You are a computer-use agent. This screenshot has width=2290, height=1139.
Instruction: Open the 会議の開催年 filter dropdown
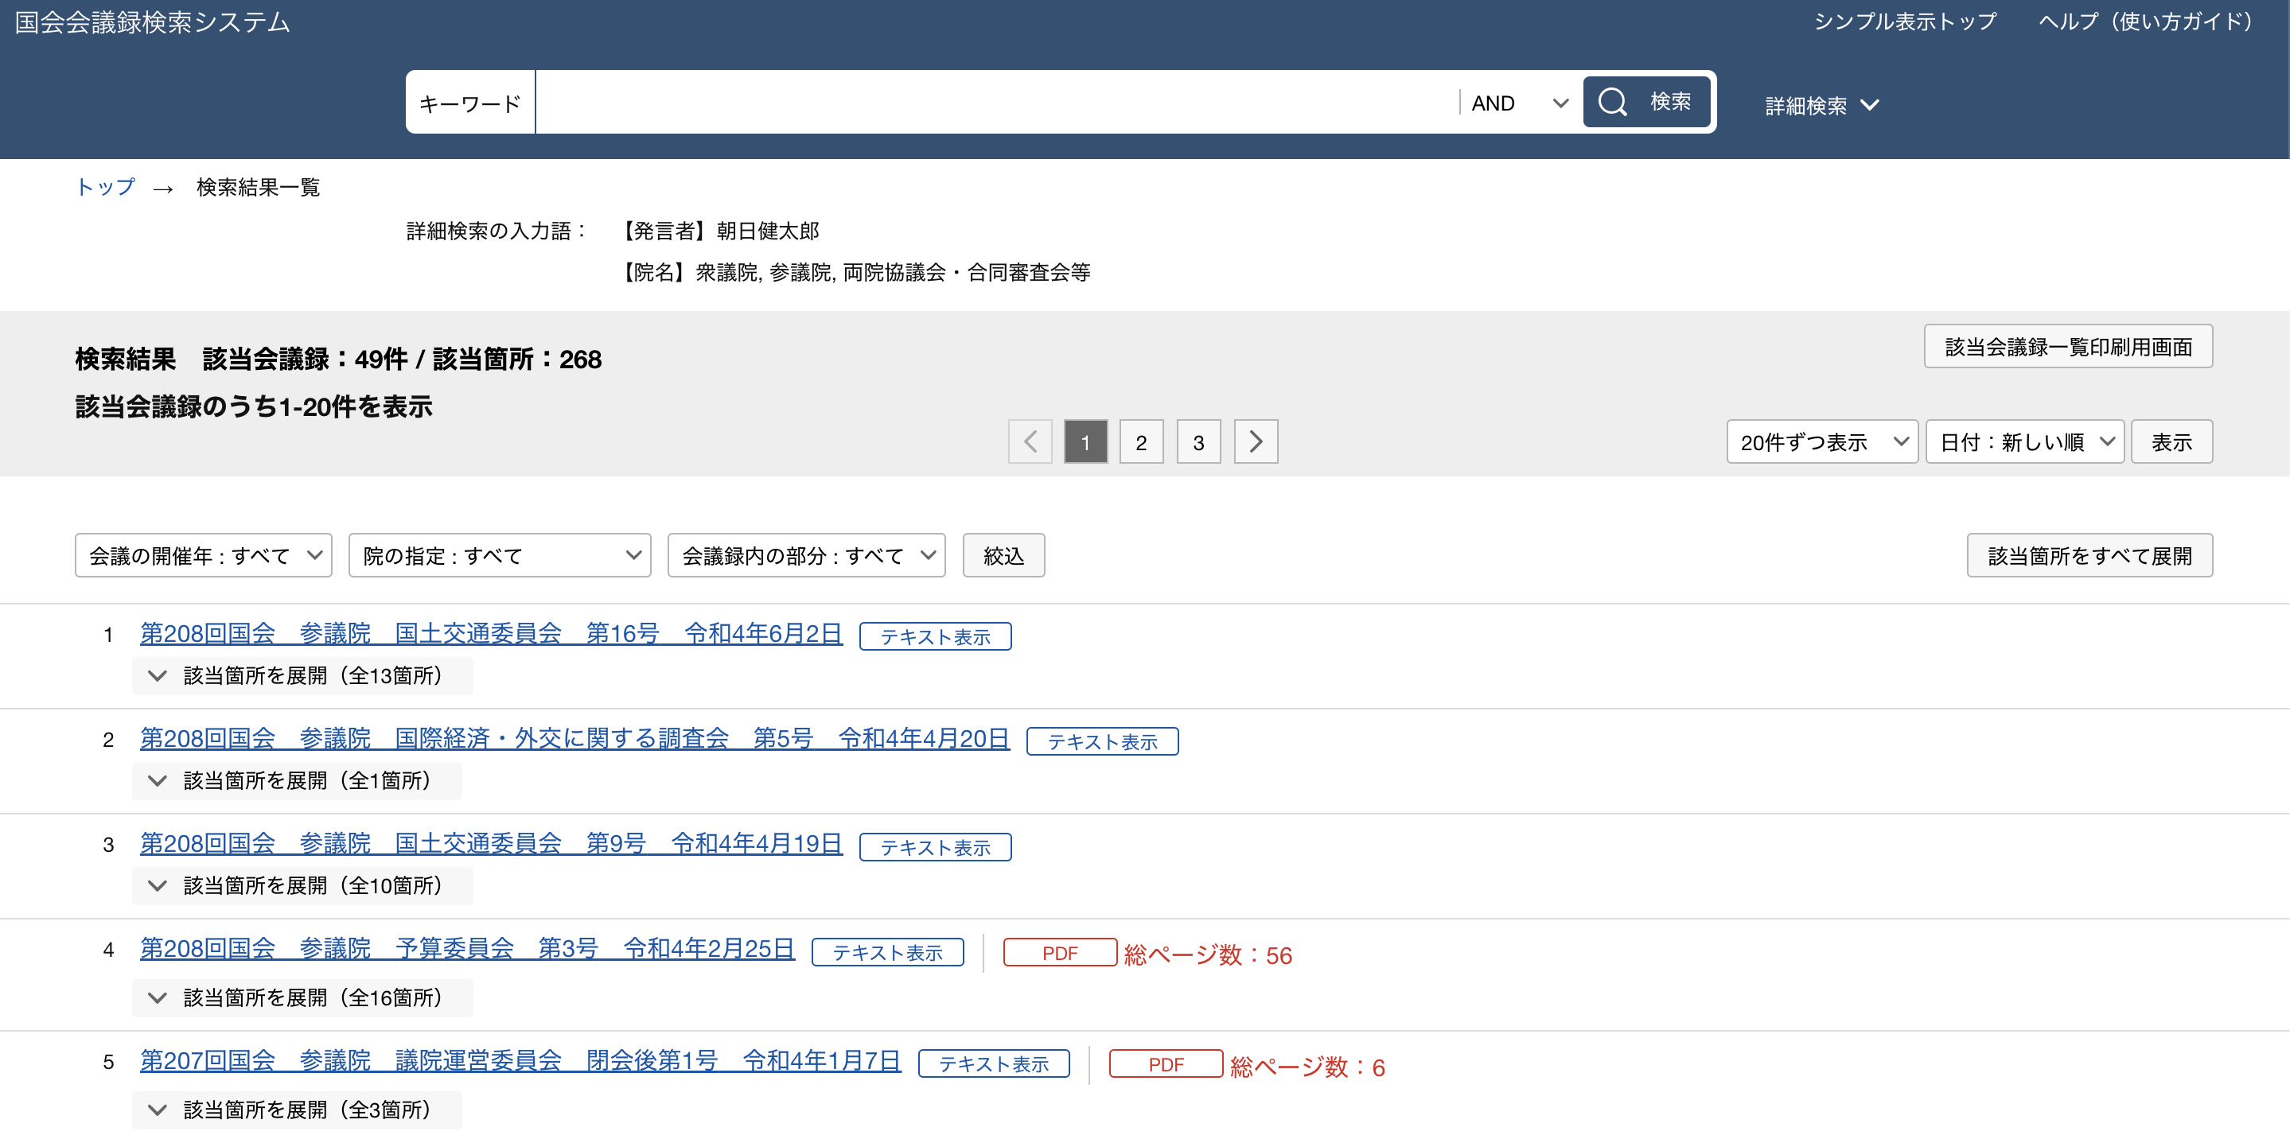click(x=204, y=555)
